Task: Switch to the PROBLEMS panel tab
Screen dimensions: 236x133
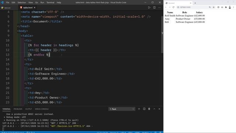Action: tap(18, 109)
